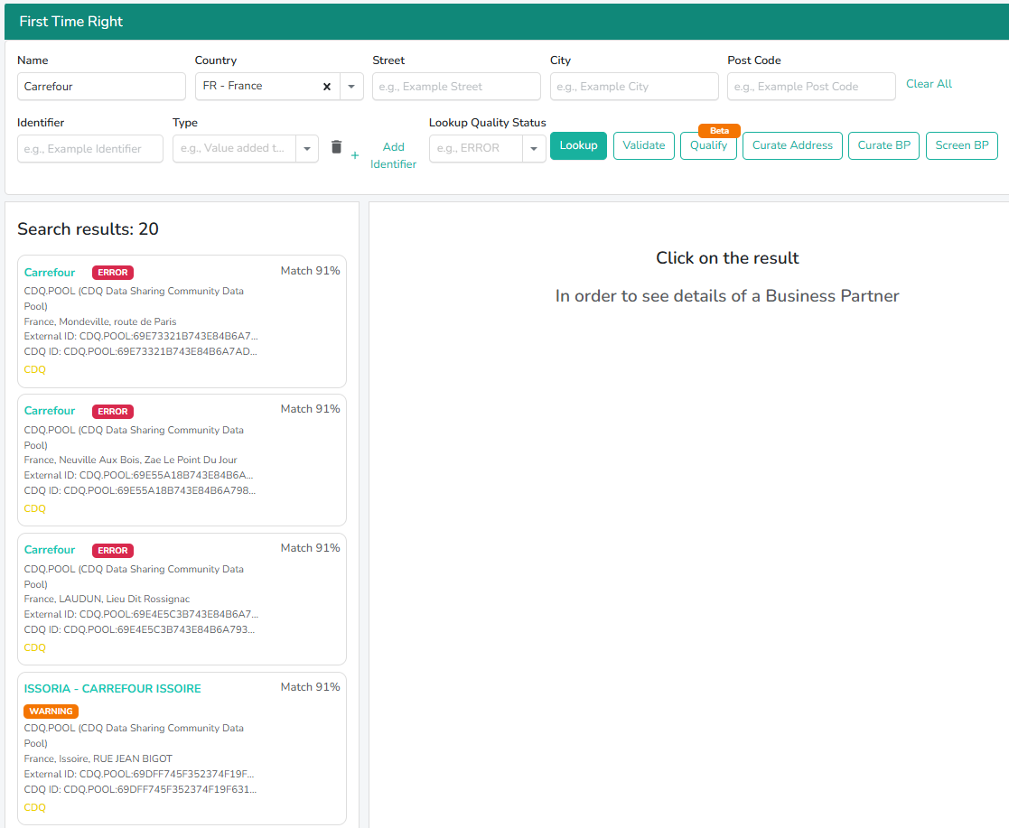Clear the FR - France country selection
The image size is (1009, 828).
327,86
